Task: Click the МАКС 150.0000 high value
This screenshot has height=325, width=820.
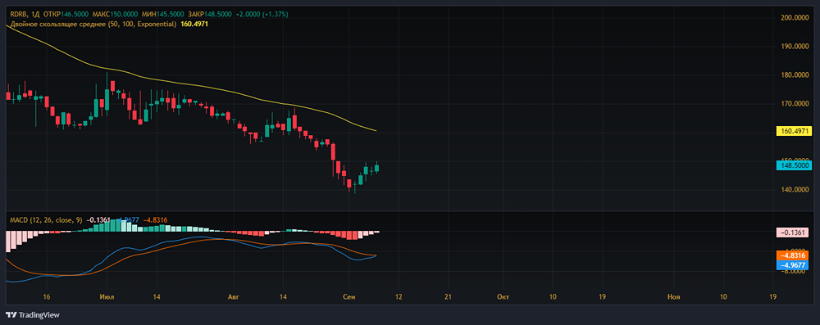Action: [115, 15]
